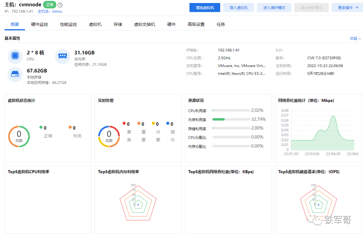Open the 性能监控 tab

[68, 24]
